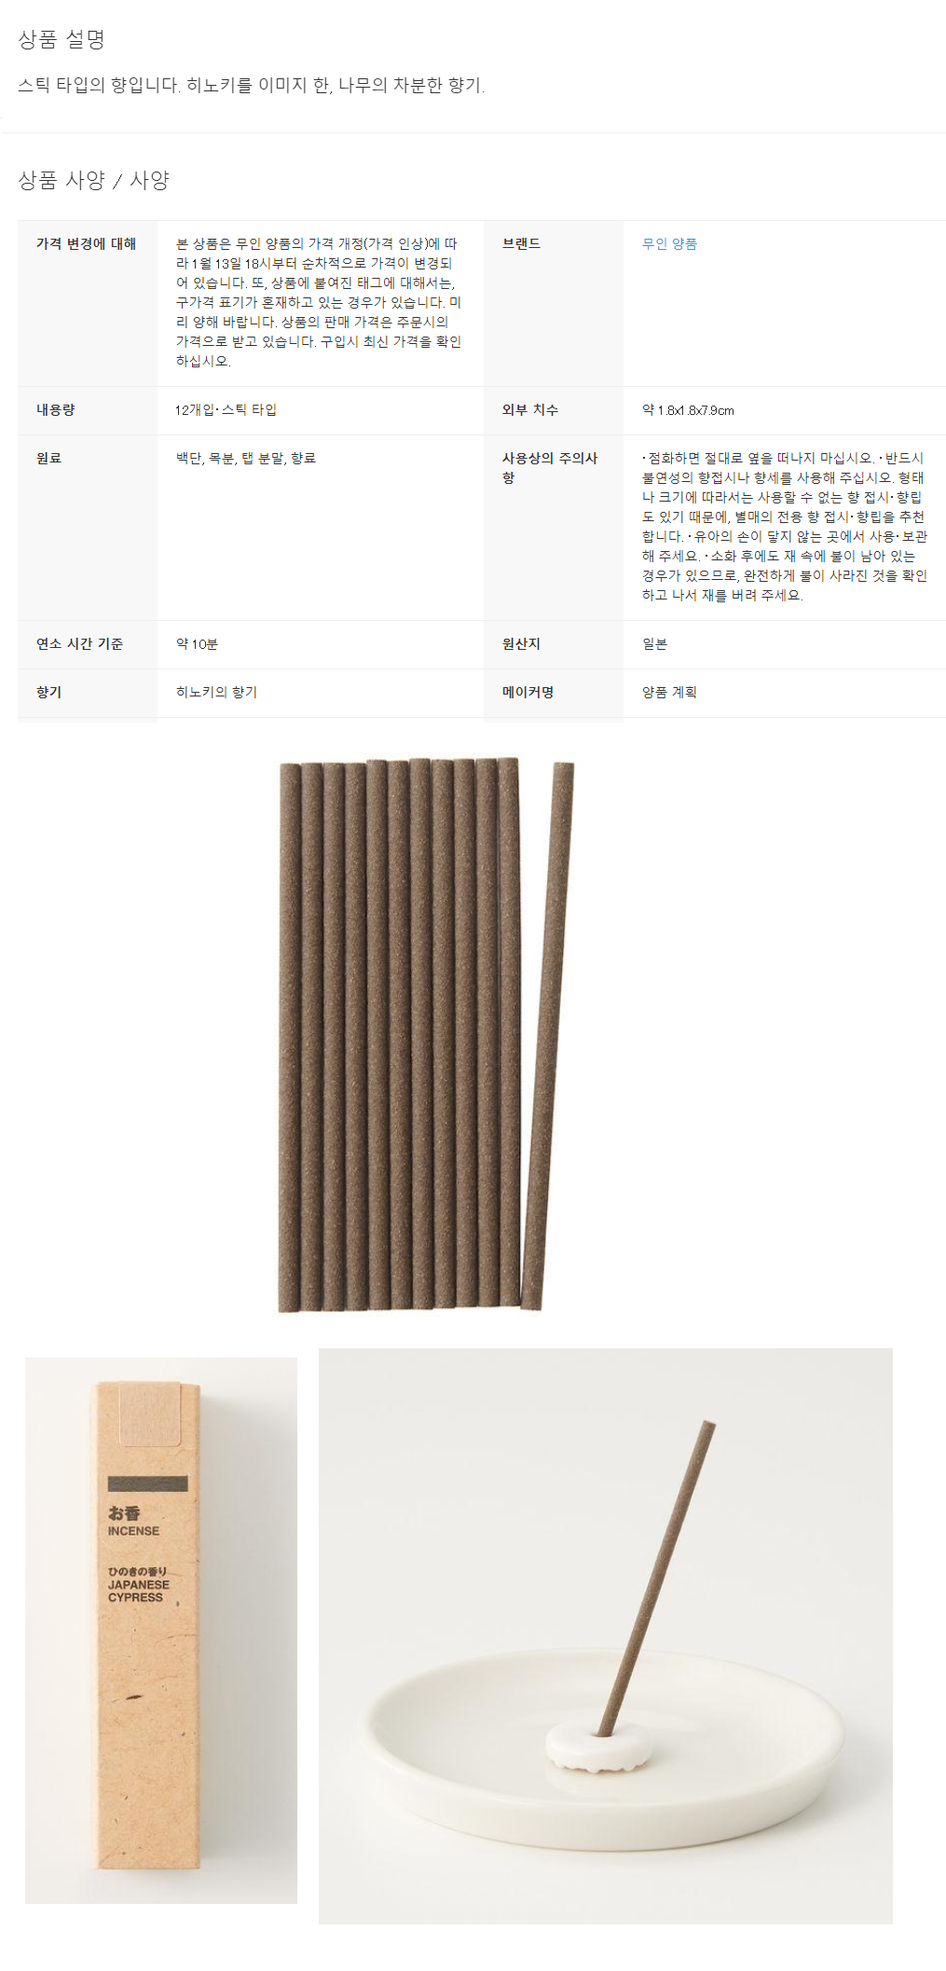Click the 연소 시간 기준 row label
946x1971 pixels.
79,643
